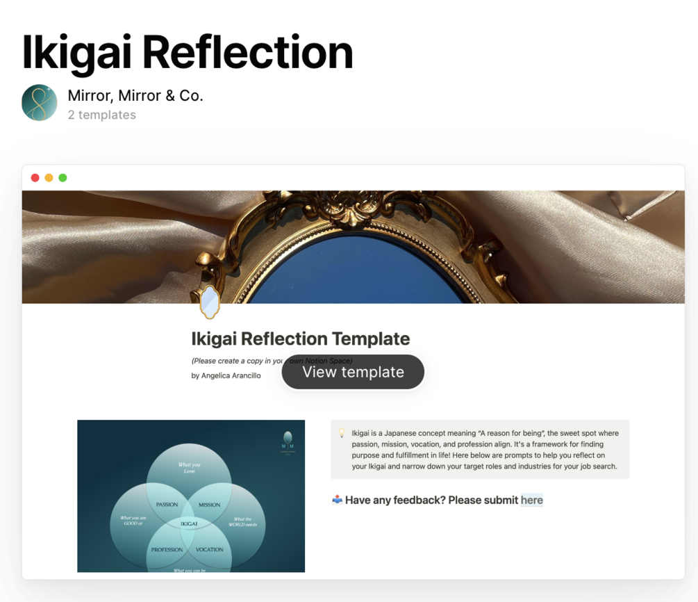This screenshot has width=698, height=602.
Task: Follow the 'here' feedback link
Action: pyautogui.click(x=531, y=500)
